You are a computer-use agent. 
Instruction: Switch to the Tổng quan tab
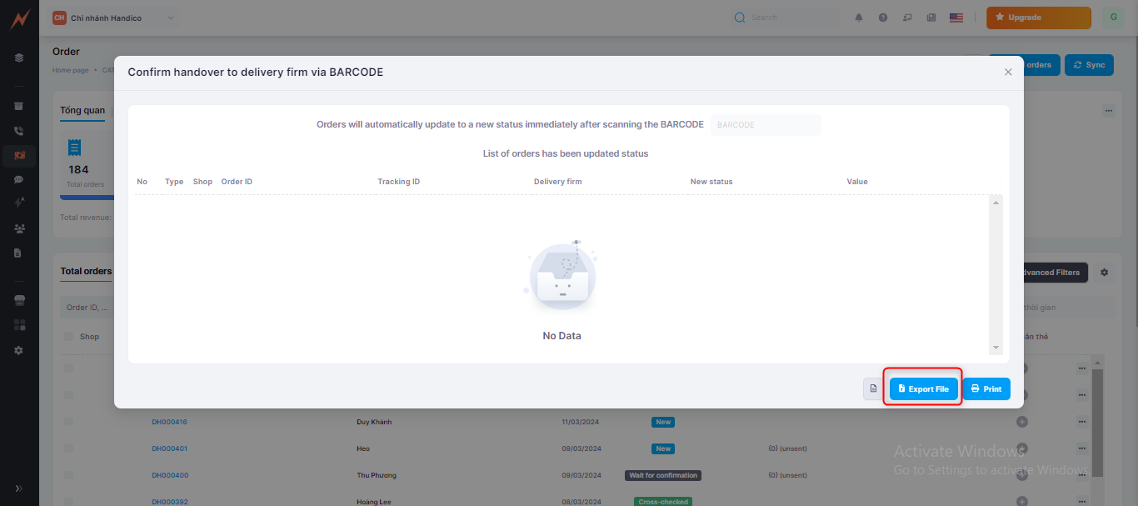tap(82, 111)
